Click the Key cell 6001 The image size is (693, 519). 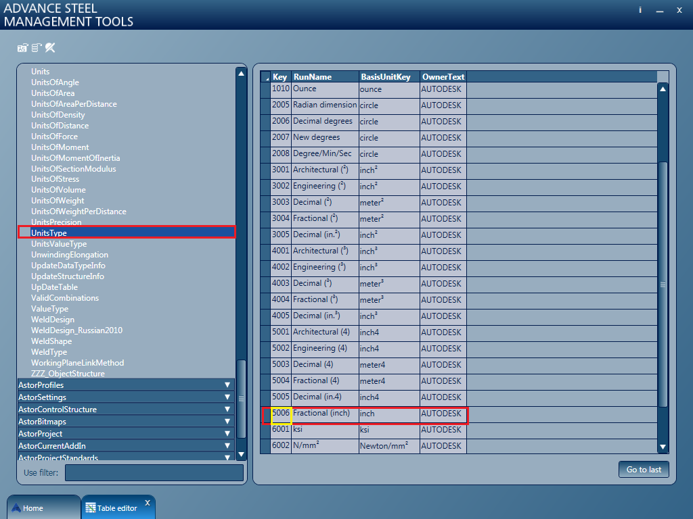pyautogui.click(x=281, y=431)
